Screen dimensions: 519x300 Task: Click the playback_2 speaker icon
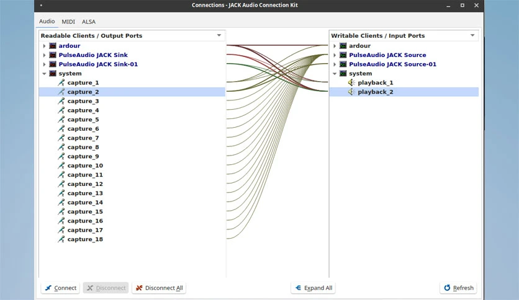351,92
